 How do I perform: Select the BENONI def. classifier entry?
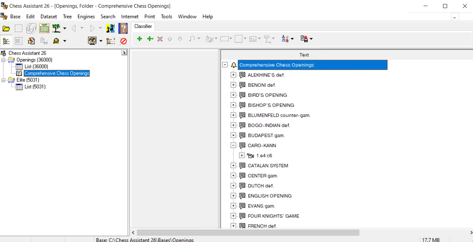(x=262, y=85)
